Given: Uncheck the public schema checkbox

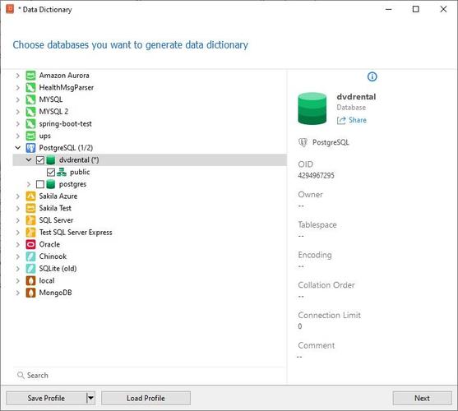Looking at the screenshot, I should coord(51,173).
